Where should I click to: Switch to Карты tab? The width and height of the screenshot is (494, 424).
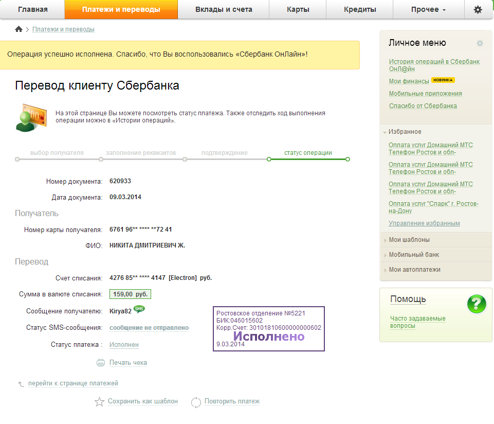(298, 9)
